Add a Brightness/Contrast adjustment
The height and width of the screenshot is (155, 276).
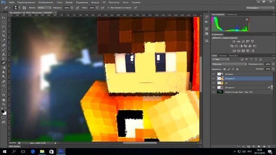click(234, 41)
